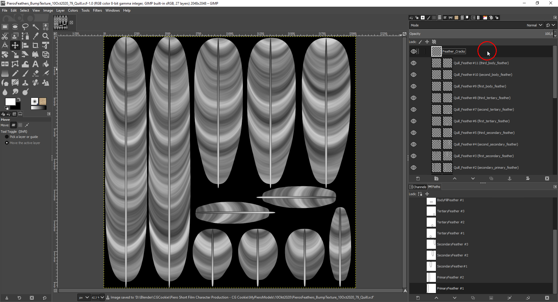Select the Color Picker tool
558x302 pixels.
pyautogui.click(x=36, y=36)
